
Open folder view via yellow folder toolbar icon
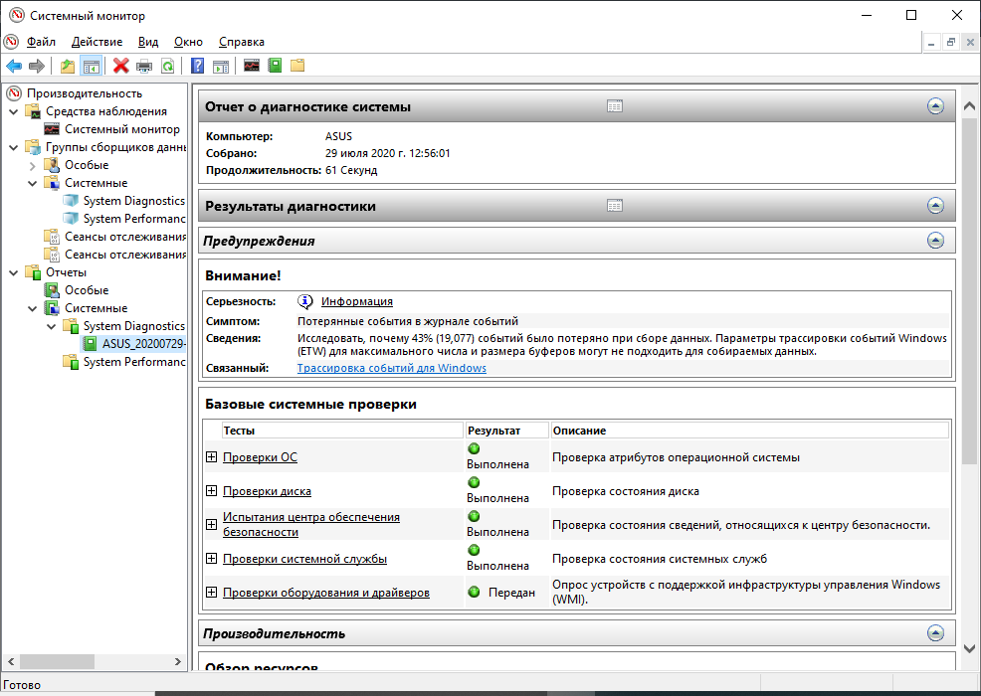(297, 65)
